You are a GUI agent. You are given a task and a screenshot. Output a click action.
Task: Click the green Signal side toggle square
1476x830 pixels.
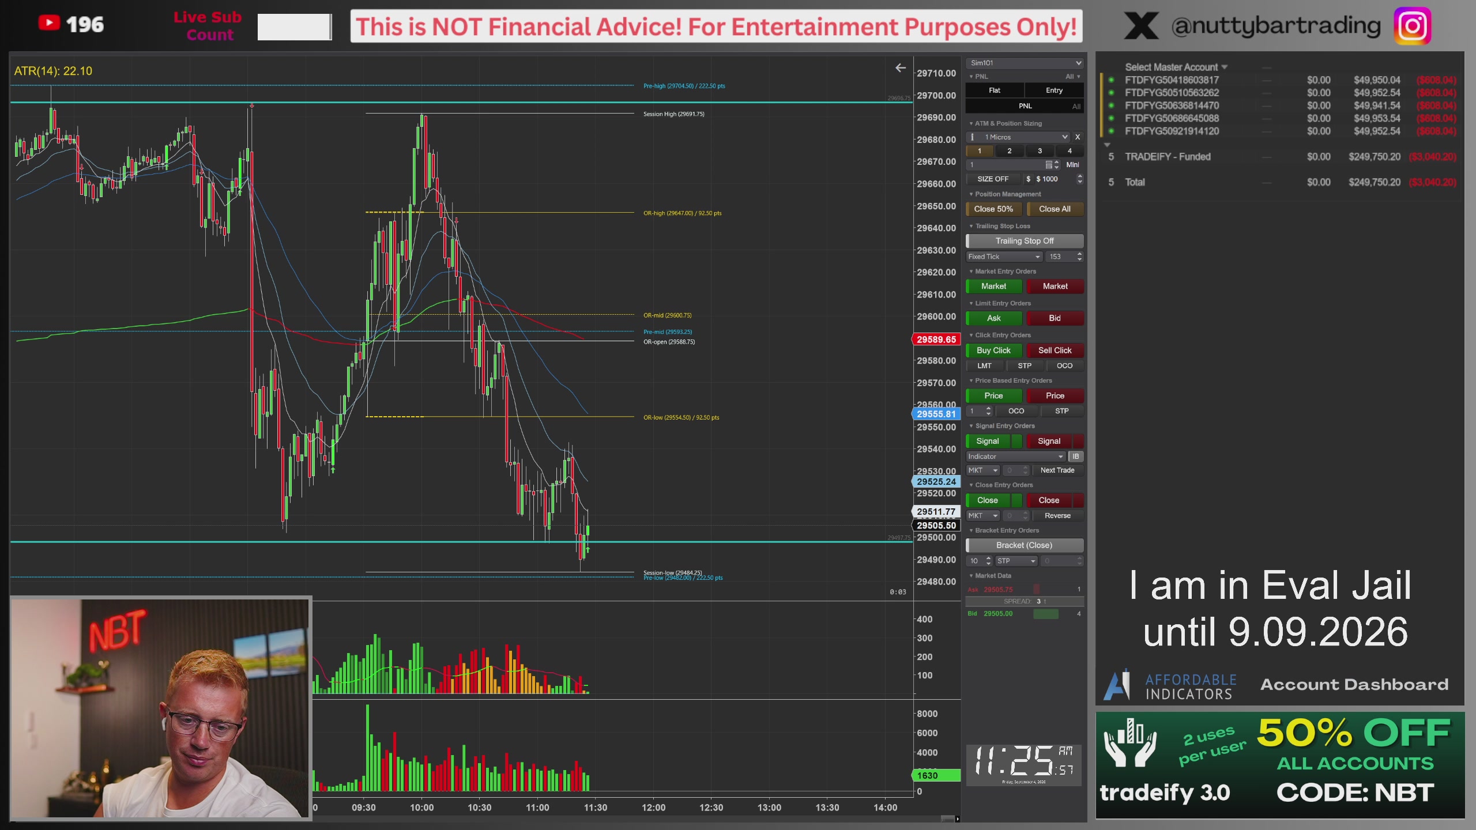point(1016,442)
